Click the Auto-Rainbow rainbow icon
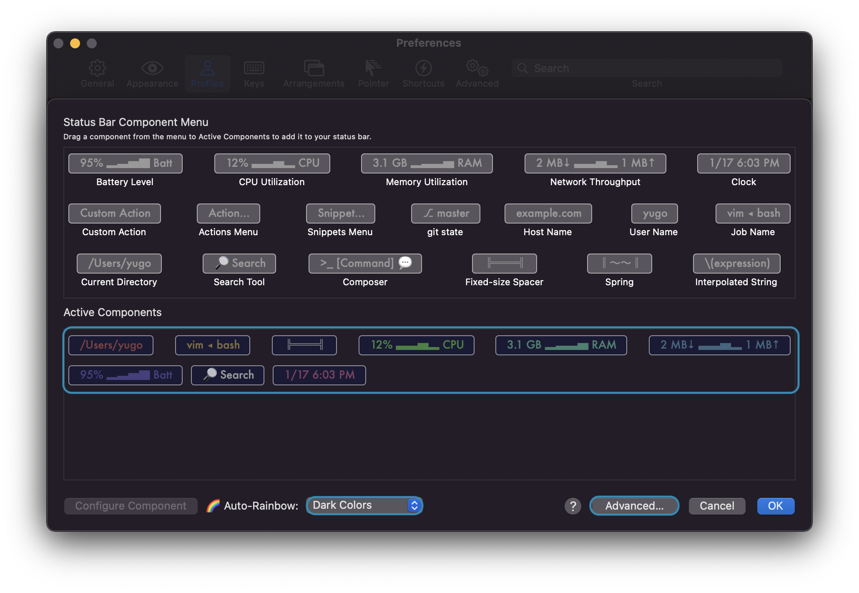Screen dimensions: 859x593 coord(213,505)
